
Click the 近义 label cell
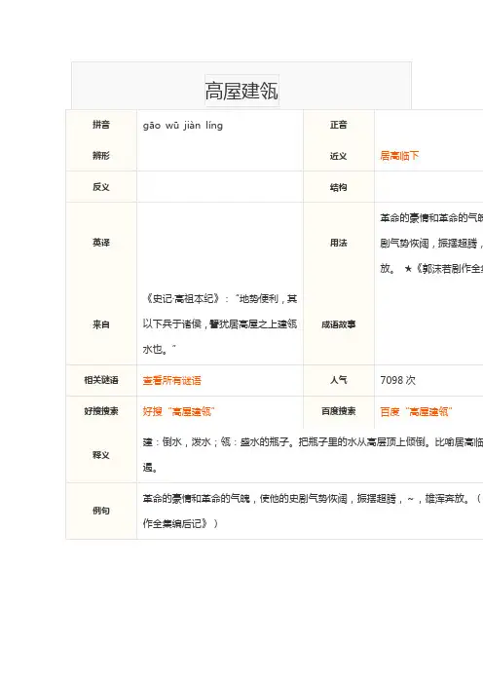pos(338,156)
